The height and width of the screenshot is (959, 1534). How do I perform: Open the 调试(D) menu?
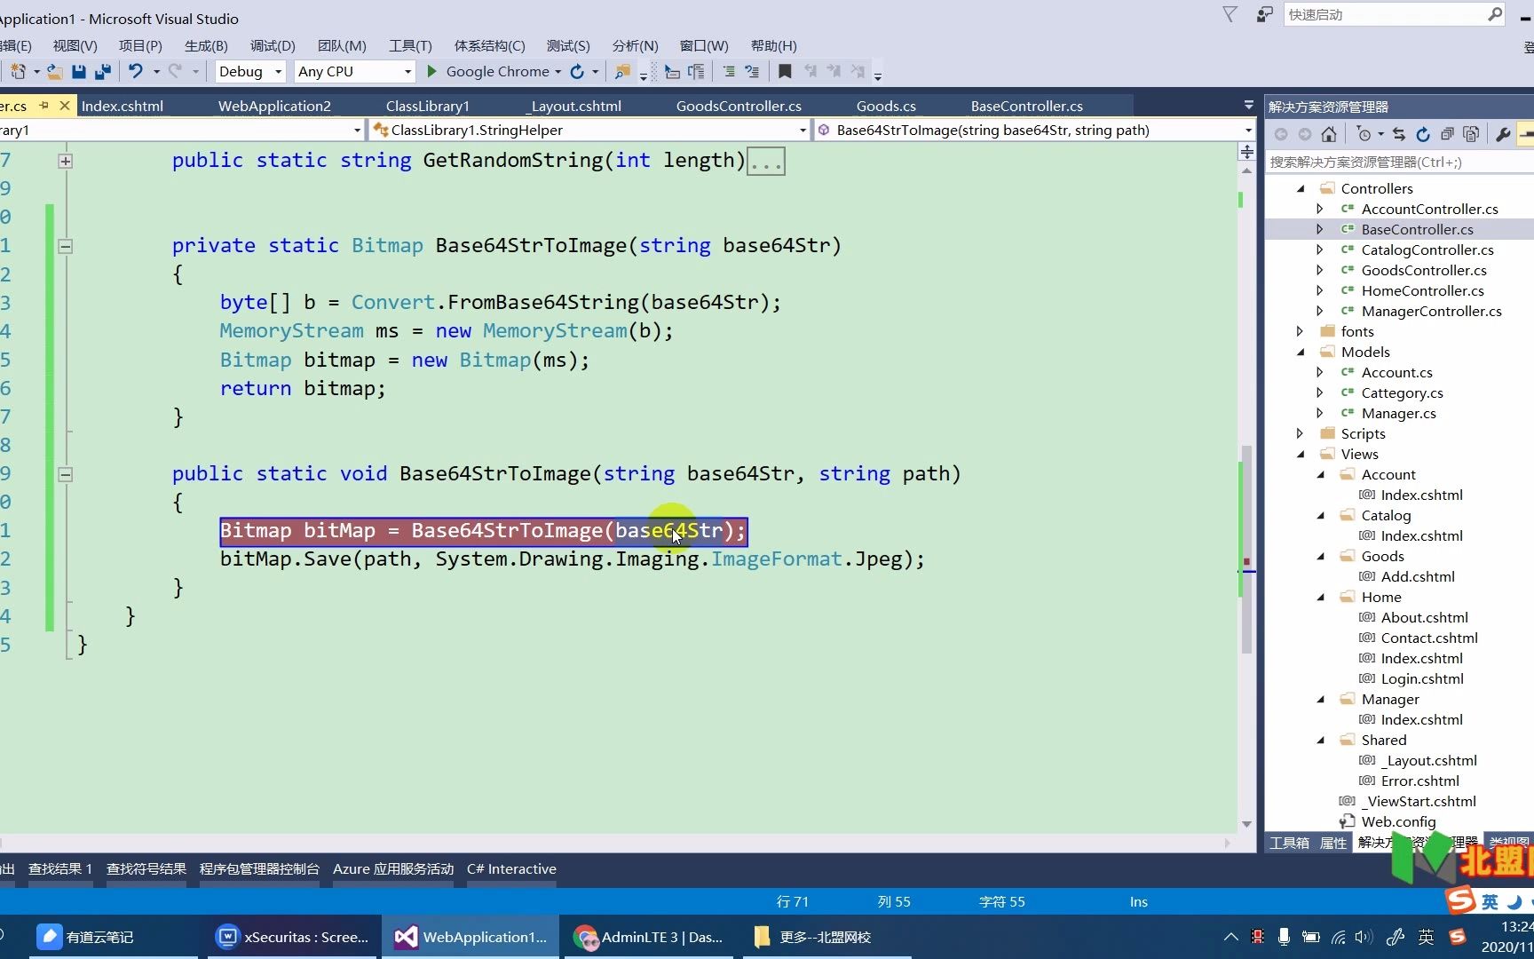click(272, 45)
